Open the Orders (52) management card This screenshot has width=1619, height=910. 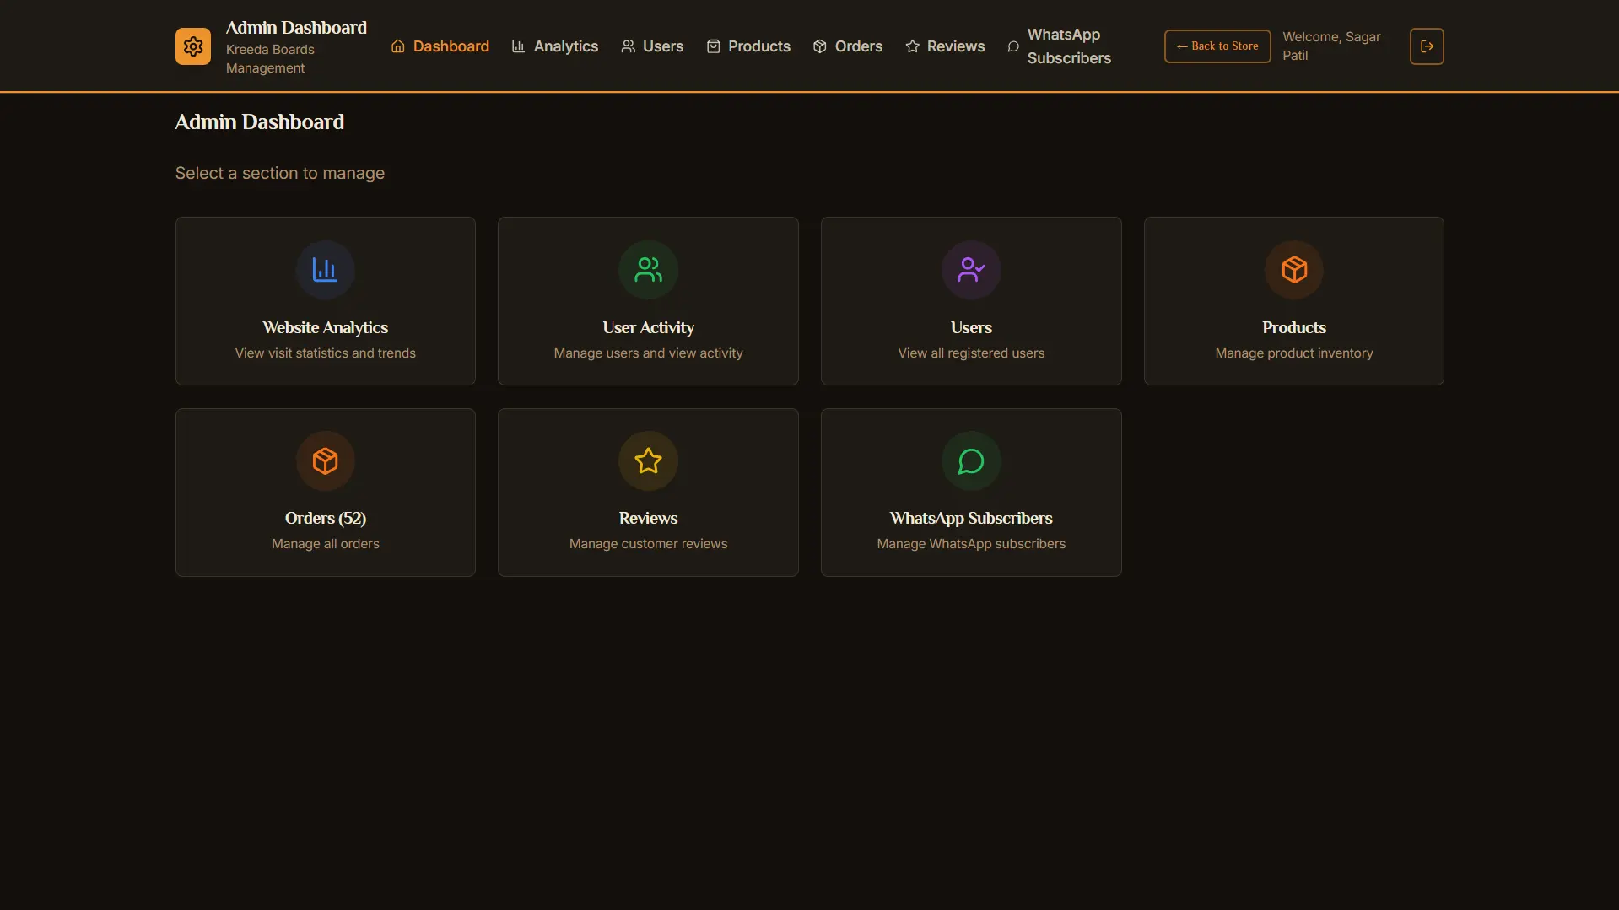click(325, 492)
